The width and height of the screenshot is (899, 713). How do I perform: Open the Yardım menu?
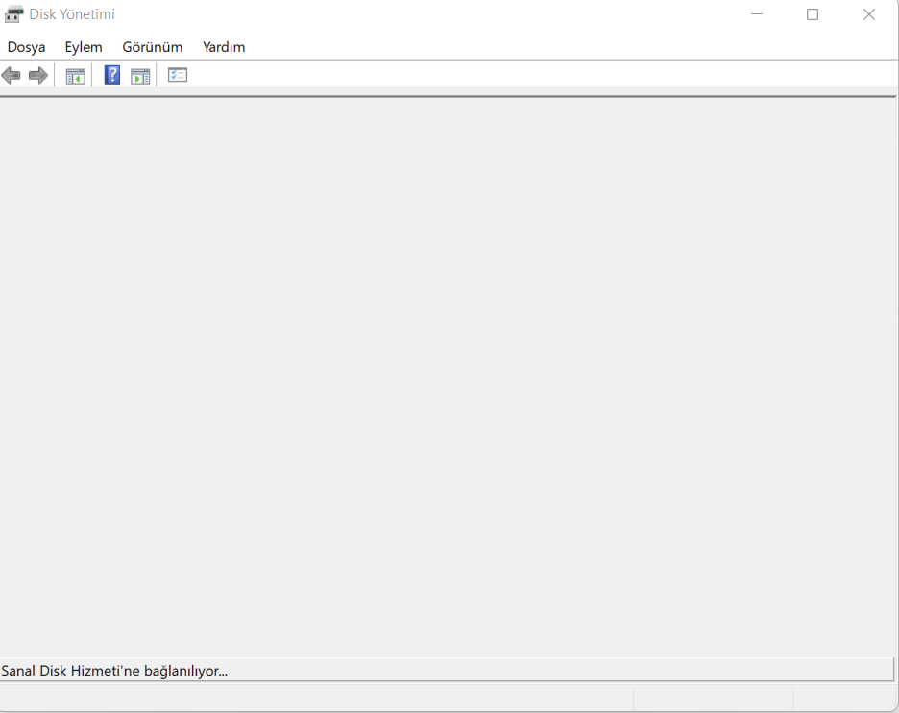coord(224,47)
